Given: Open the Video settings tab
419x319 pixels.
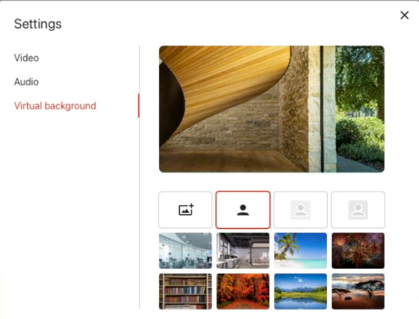Looking at the screenshot, I should pos(26,58).
